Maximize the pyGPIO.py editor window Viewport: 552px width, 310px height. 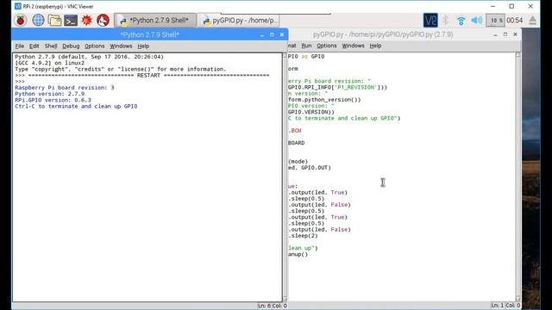click(x=505, y=34)
